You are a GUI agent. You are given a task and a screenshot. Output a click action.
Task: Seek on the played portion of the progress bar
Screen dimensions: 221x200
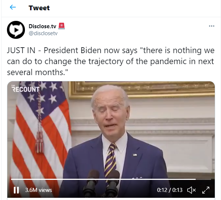tap(103, 179)
